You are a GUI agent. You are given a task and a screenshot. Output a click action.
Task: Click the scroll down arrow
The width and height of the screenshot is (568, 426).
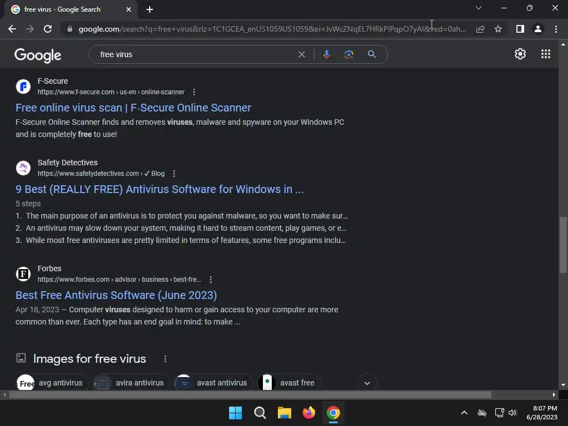tap(563, 385)
